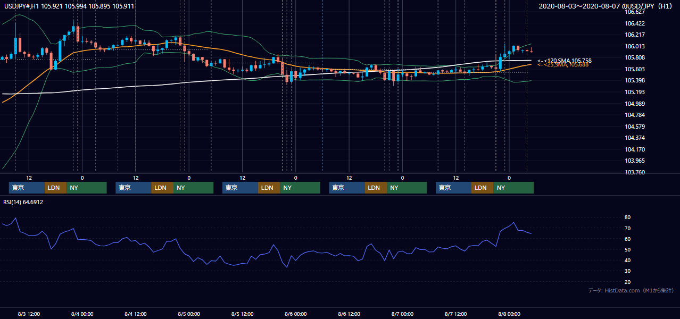The height and width of the screenshot is (319, 680).
Task: Click the RSI axis level 50
Action: [x=628, y=249]
